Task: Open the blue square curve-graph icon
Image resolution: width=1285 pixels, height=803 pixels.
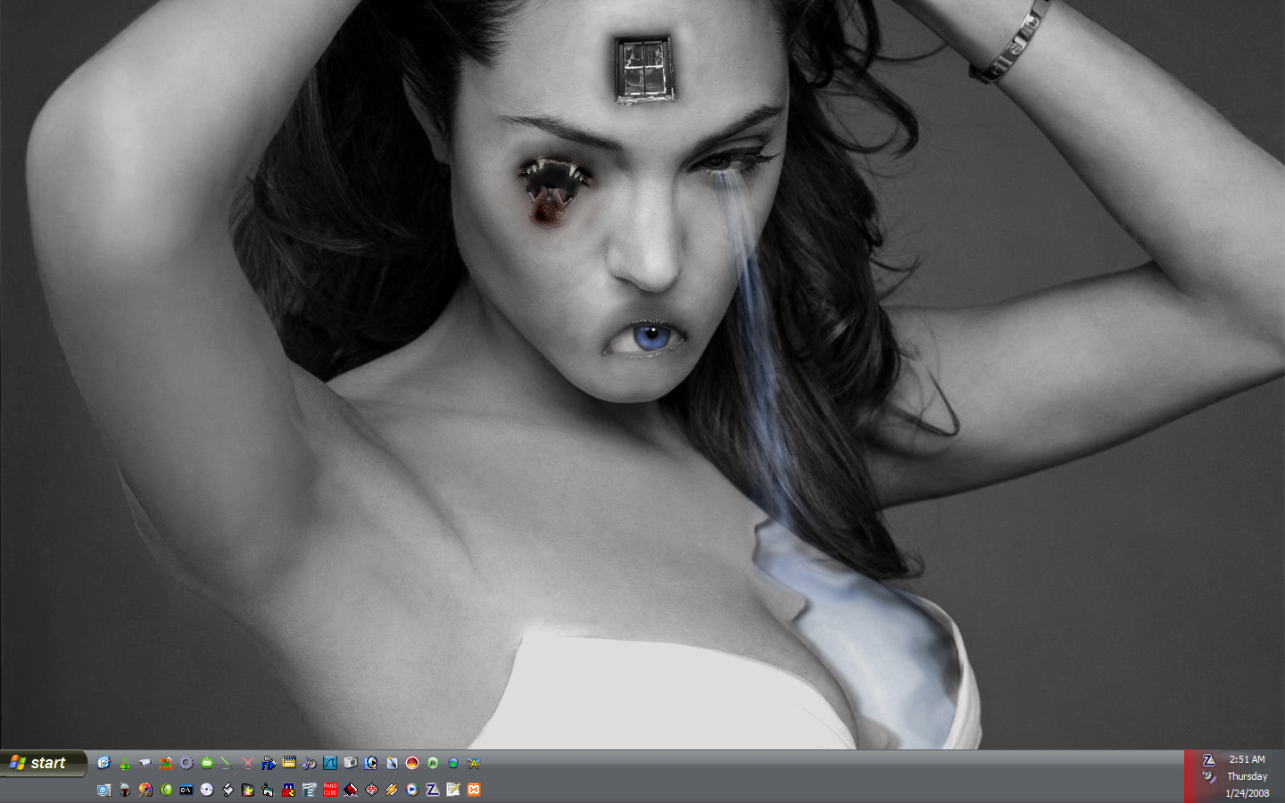Action: (x=329, y=763)
